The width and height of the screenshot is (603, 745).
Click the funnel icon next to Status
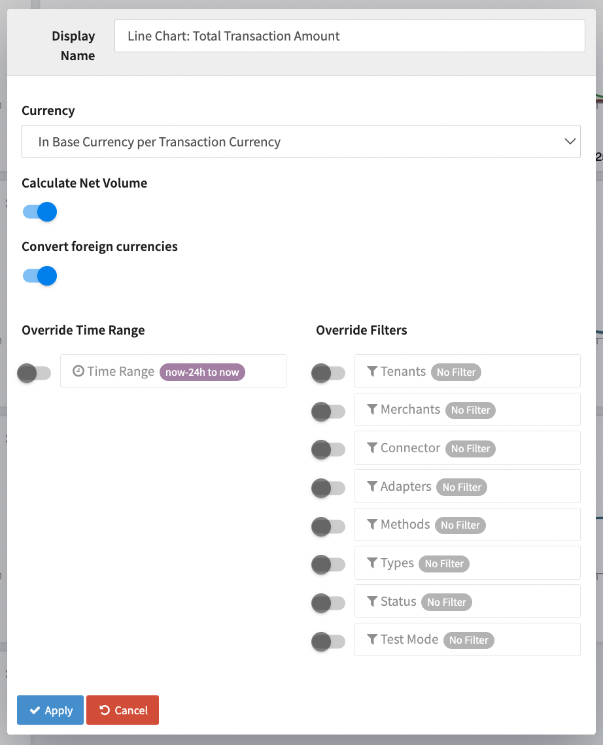point(372,602)
